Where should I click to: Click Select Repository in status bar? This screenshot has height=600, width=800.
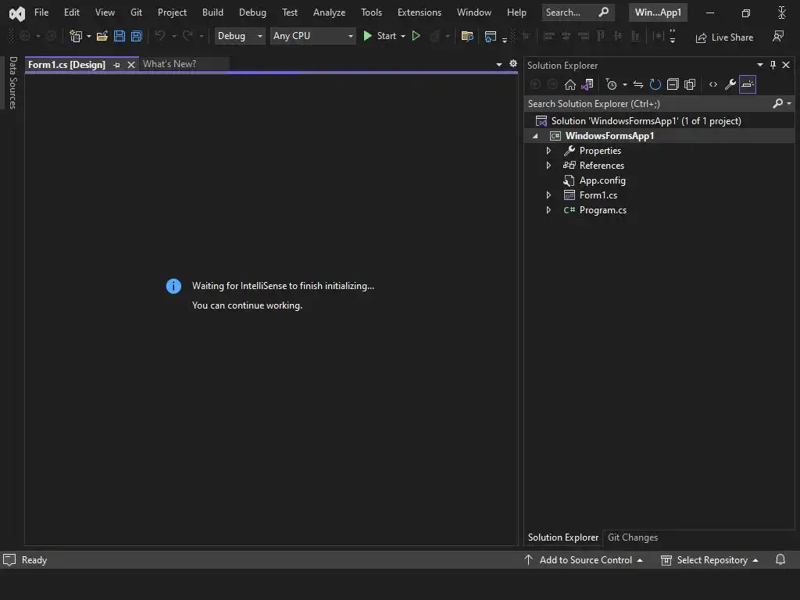pyautogui.click(x=709, y=559)
